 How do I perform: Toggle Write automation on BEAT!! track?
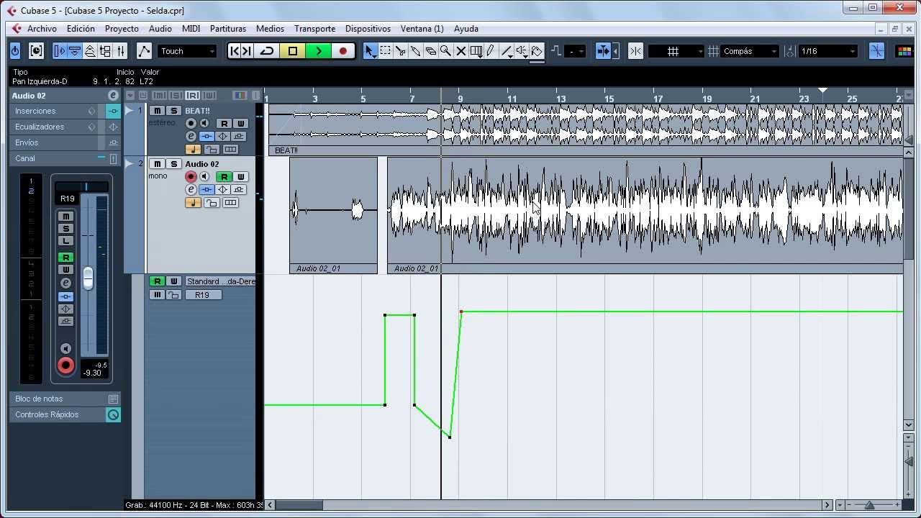coord(241,124)
